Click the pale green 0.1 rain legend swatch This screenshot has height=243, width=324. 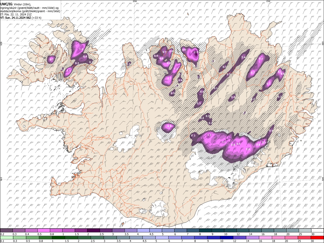[7, 237]
